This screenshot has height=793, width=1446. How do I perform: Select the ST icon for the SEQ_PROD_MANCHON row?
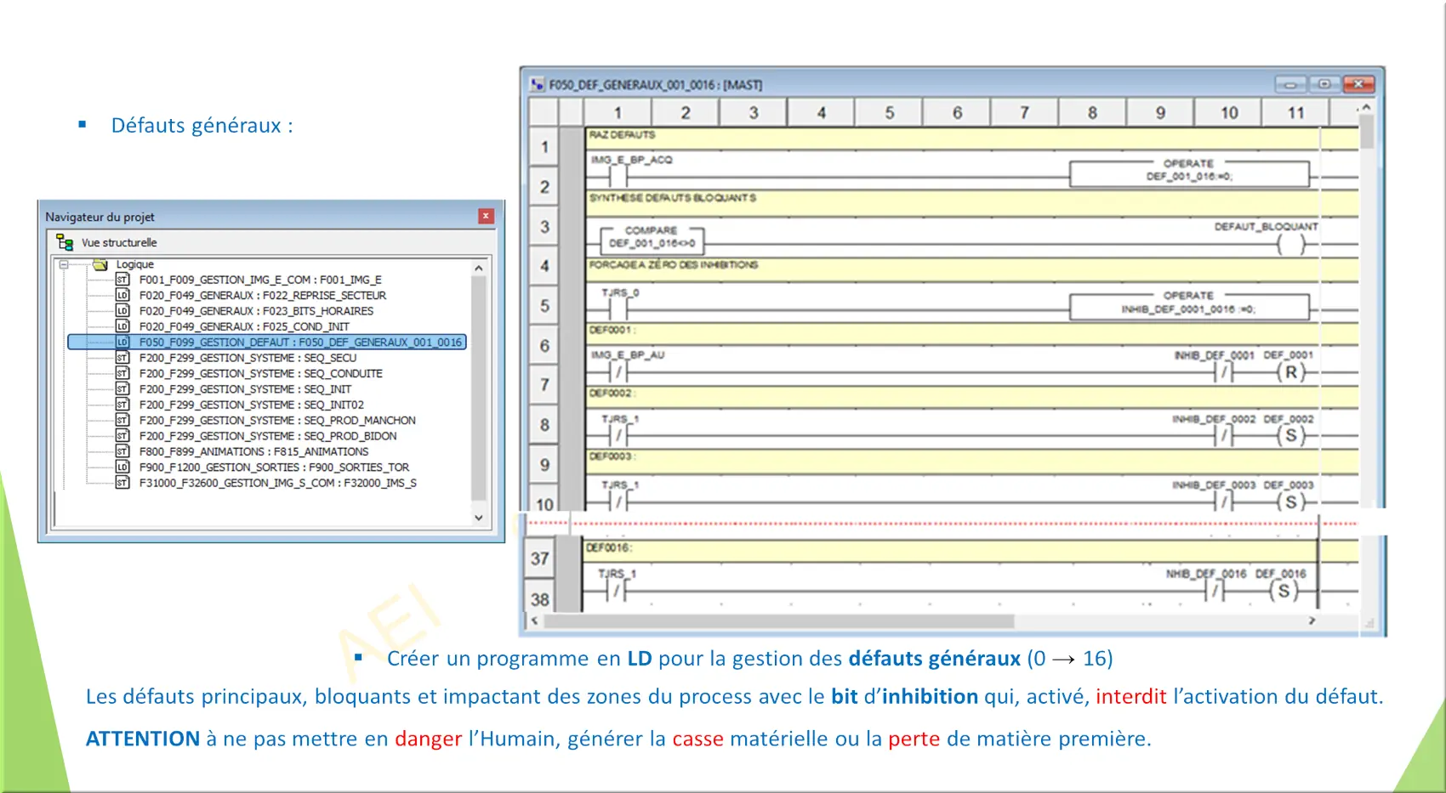click(122, 421)
